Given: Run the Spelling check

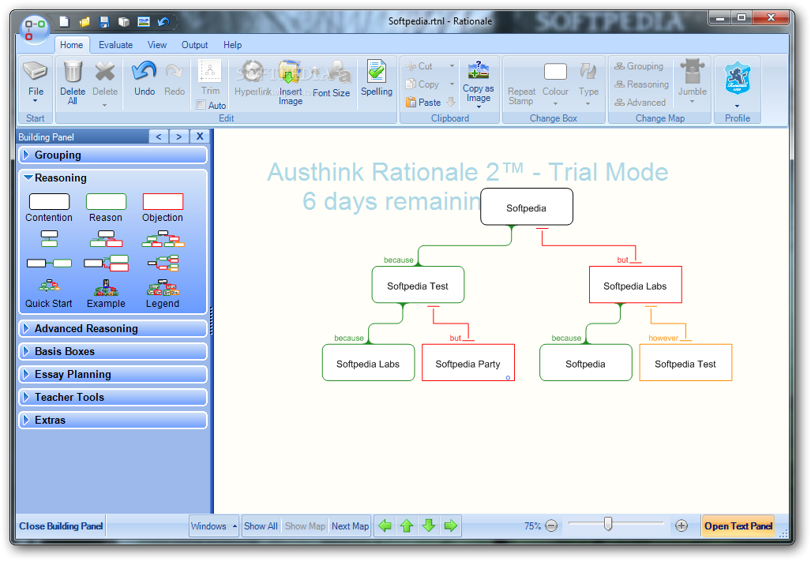Looking at the screenshot, I should (x=377, y=79).
